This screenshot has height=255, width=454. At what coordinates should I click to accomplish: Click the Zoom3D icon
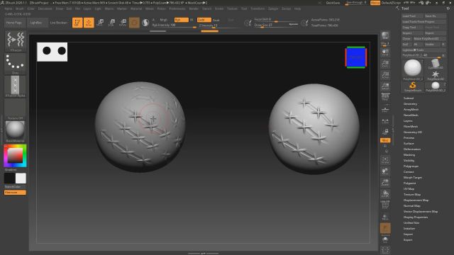pos(385,182)
